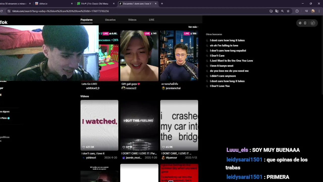Open a new browser tab with plus

[x=162, y=4]
